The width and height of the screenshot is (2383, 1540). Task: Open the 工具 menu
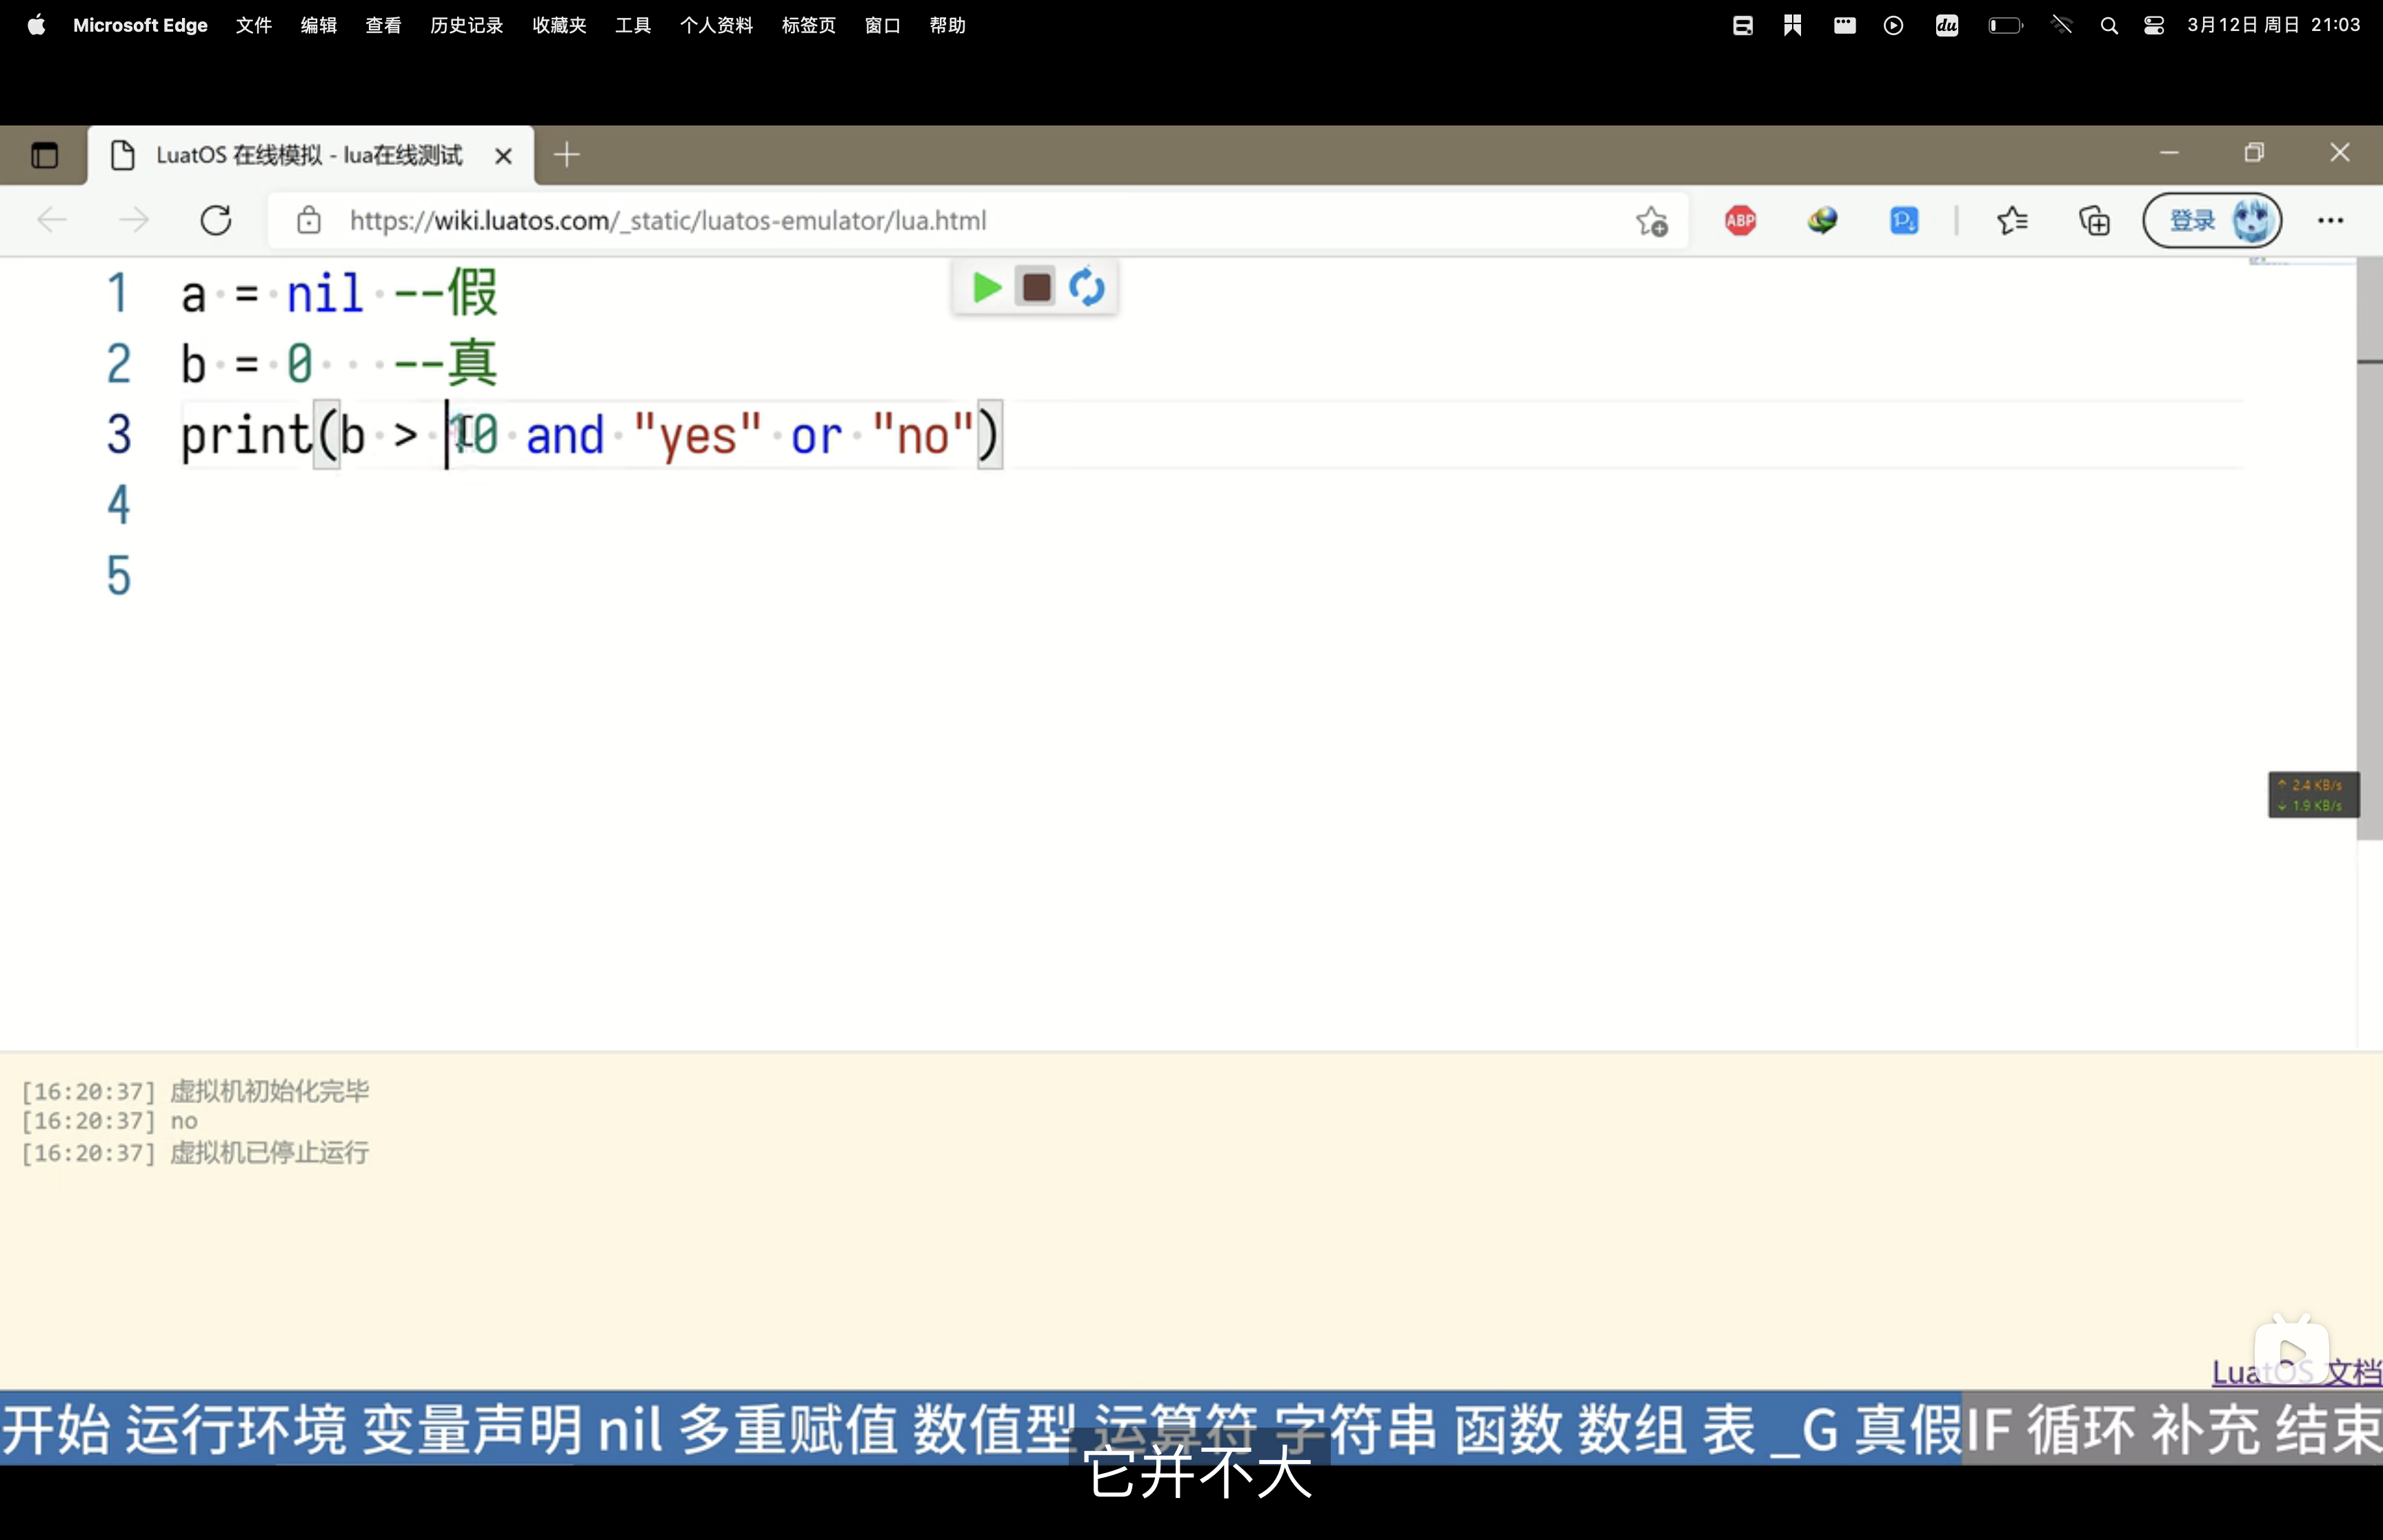[x=633, y=25]
